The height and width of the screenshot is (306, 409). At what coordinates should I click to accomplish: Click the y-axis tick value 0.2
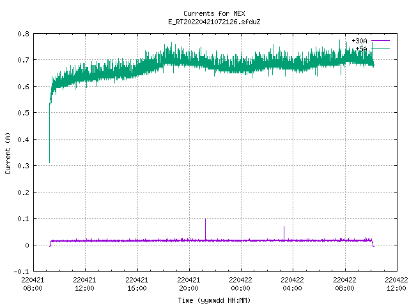click(23, 193)
